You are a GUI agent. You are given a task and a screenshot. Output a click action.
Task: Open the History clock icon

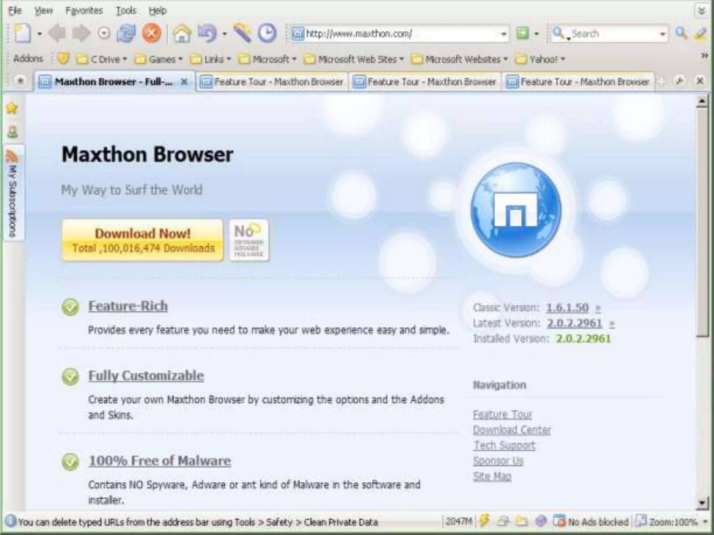(x=267, y=33)
